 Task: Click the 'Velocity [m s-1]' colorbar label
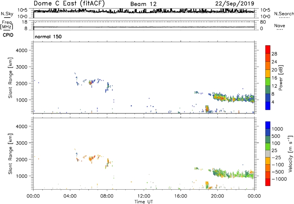click(x=290, y=154)
